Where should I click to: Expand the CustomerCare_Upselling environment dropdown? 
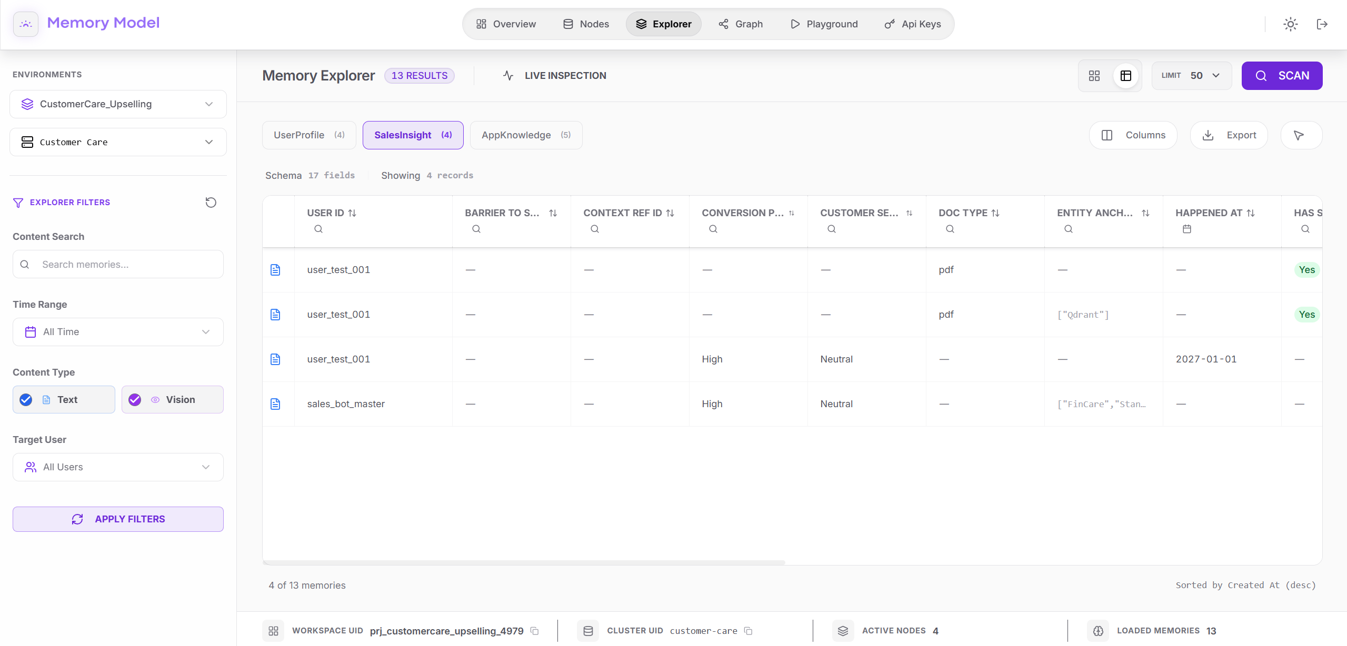(118, 104)
